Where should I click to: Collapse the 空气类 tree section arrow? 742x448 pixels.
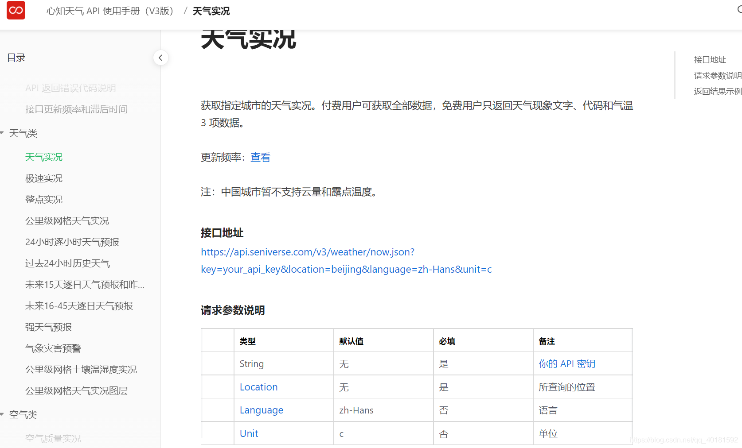[2, 414]
